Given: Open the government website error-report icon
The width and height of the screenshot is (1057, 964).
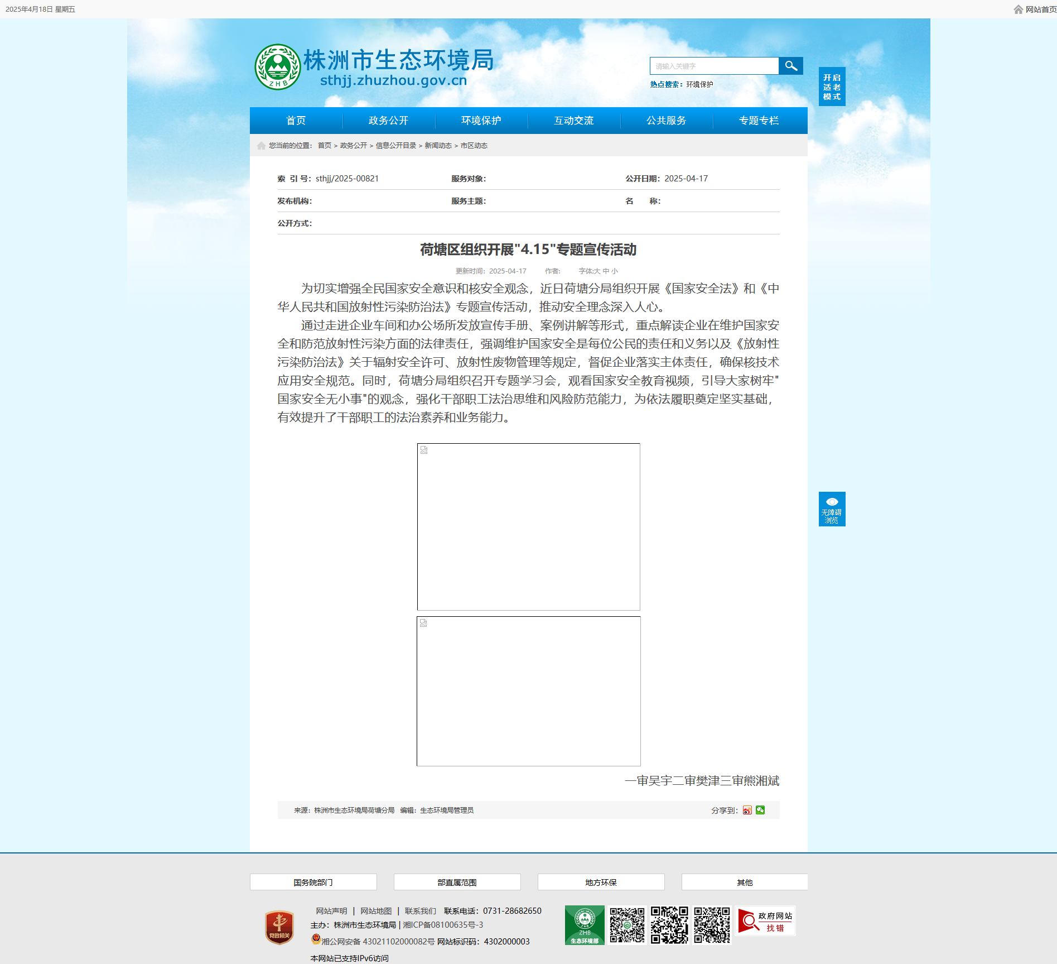Looking at the screenshot, I should coord(765,921).
